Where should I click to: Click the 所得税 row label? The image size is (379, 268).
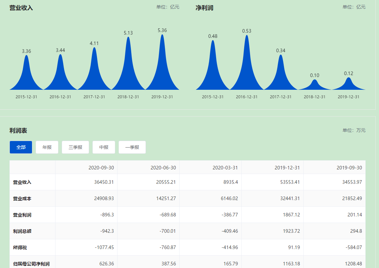tap(20, 247)
